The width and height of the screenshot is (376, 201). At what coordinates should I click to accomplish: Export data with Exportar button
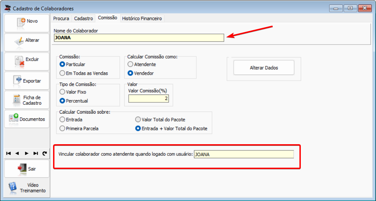[27, 81]
